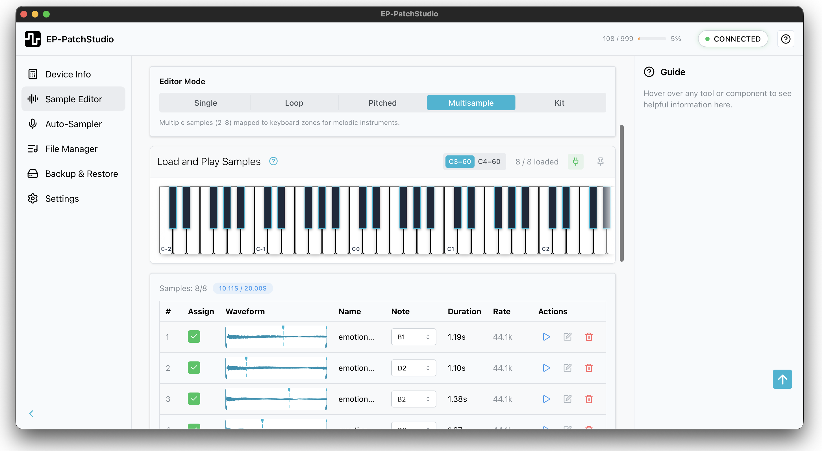822x451 pixels.
Task: Open the D2 note dropdown for sample 2
Action: coord(413,368)
